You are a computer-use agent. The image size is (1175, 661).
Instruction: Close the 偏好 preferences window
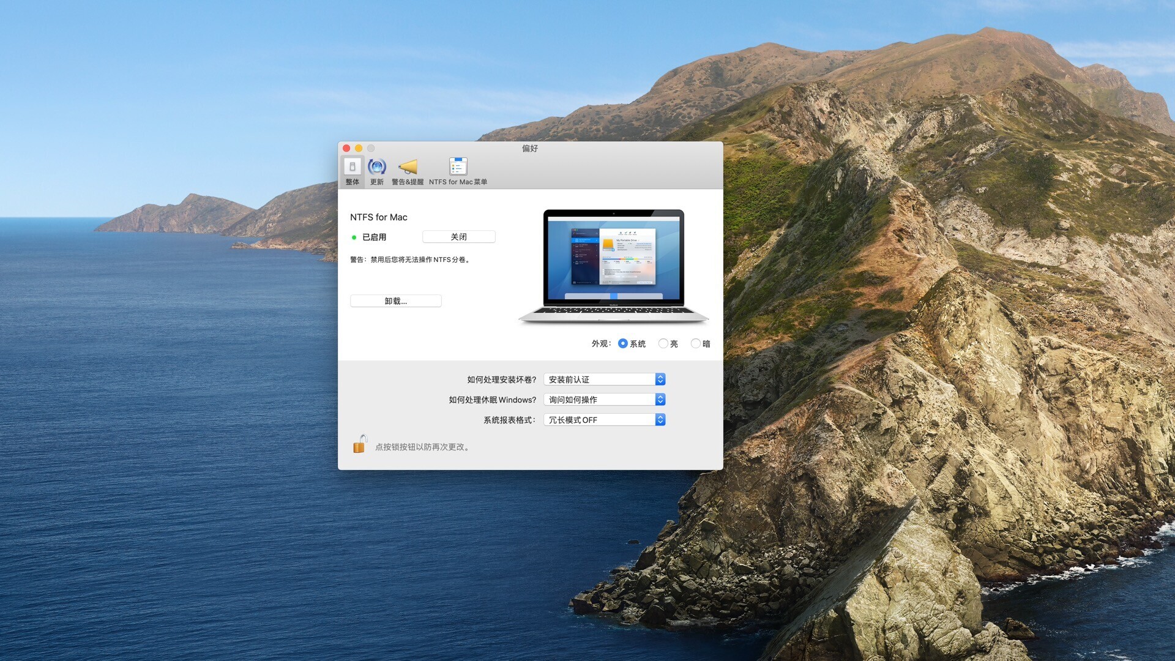pyautogui.click(x=346, y=148)
